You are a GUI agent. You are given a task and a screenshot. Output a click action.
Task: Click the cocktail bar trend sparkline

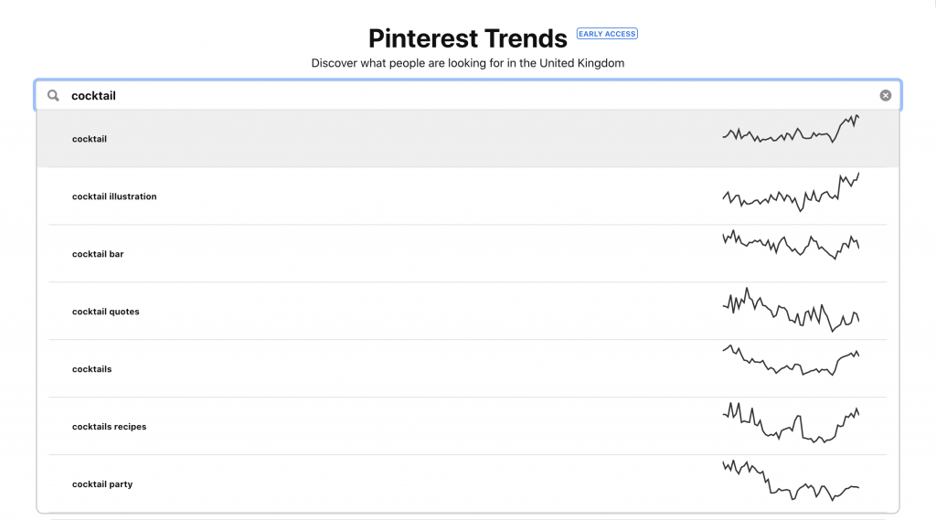click(x=791, y=245)
